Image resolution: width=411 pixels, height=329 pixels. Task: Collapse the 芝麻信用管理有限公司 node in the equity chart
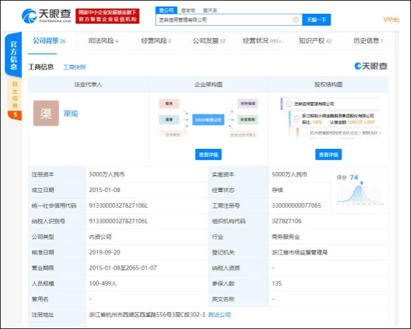tap(289, 104)
